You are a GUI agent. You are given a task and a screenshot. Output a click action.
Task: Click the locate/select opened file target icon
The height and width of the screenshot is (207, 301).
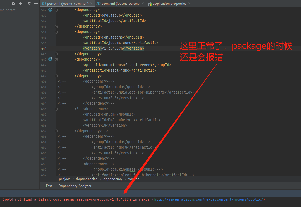click(x=13, y=3)
